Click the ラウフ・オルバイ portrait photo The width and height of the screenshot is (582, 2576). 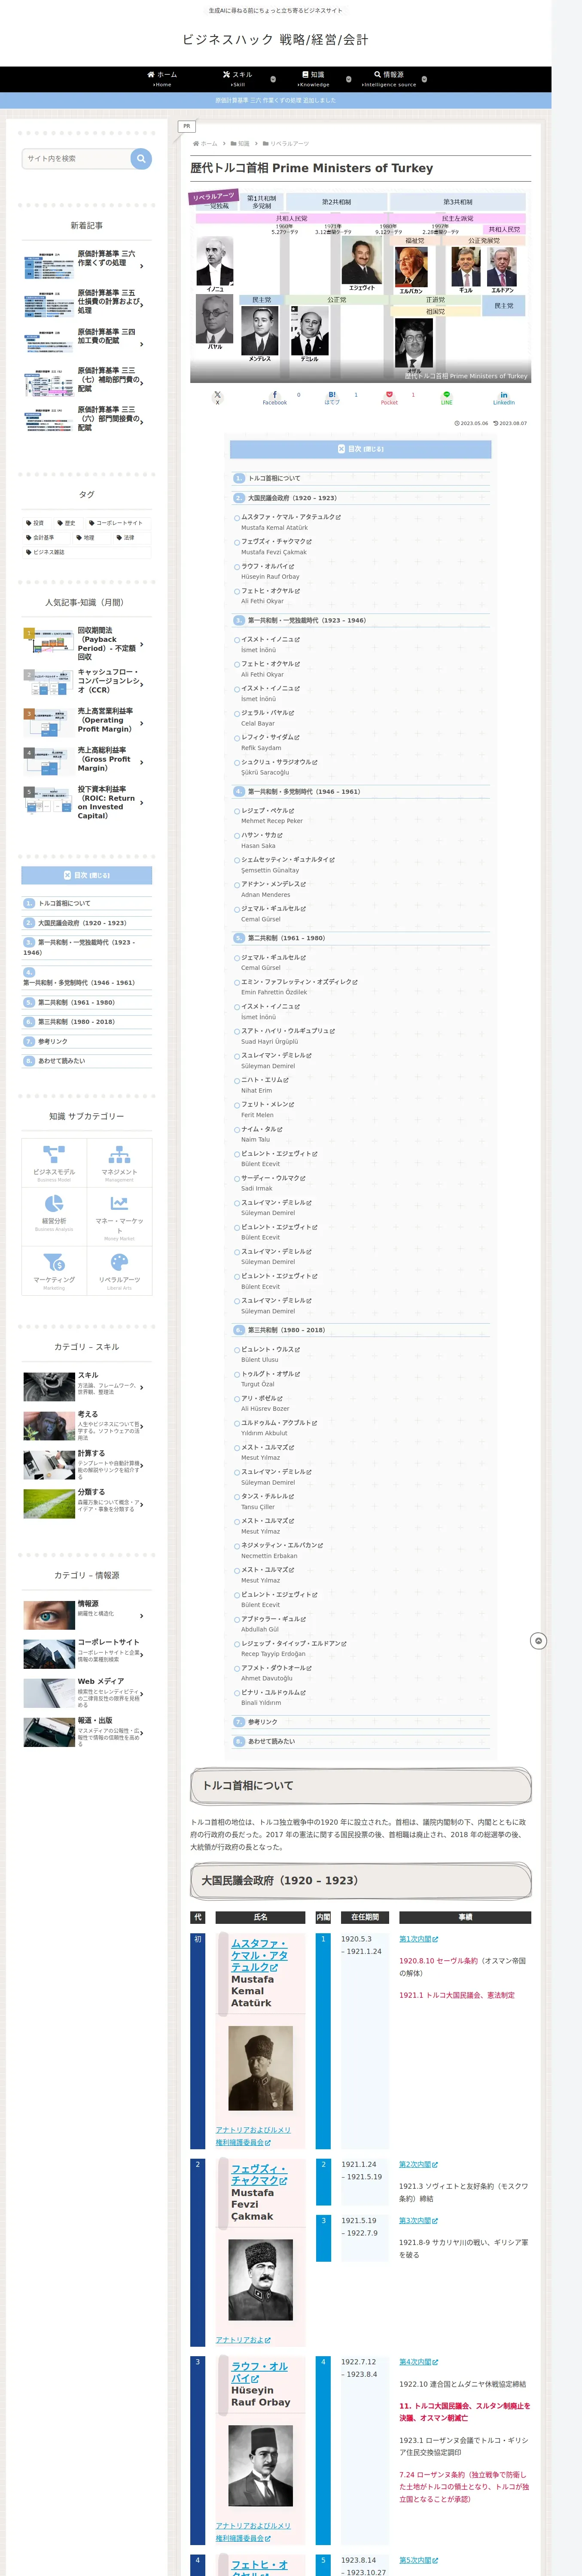click(x=260, y=2466)
